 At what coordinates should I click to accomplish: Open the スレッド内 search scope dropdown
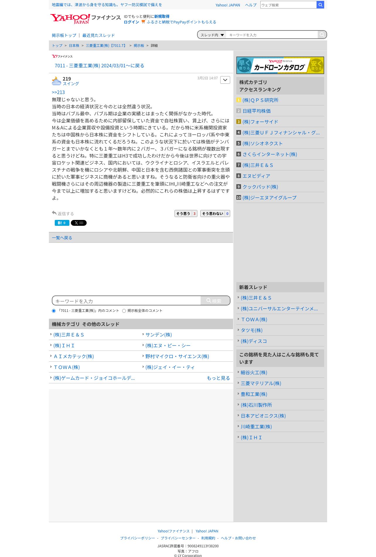point(212,35)
